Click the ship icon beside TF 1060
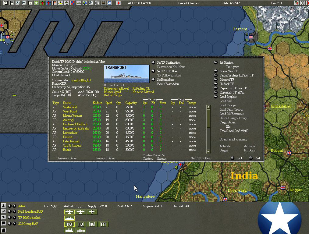This screenshot has width=309, height=234. [4, 218]
